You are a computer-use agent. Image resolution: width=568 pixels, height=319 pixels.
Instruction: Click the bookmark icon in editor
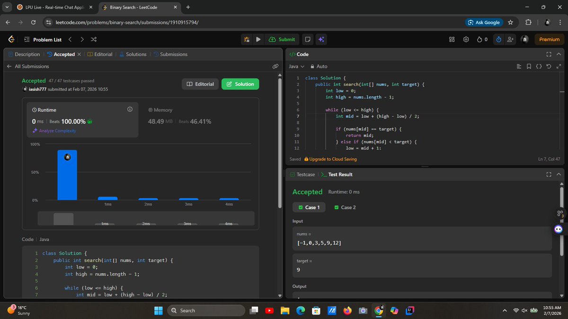(x=529, y=67)
